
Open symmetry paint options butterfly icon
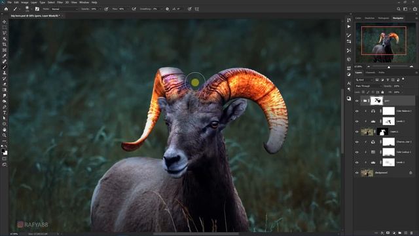click(196, 9)
